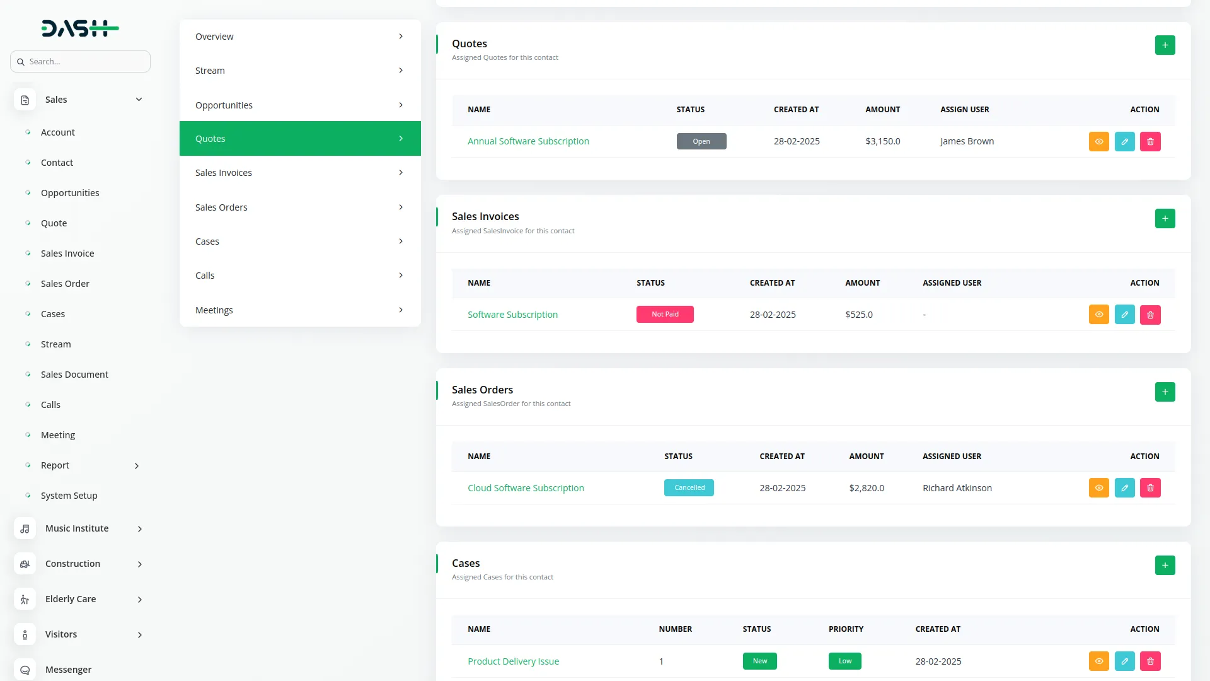View Cloud Software Subscription order via eye icon
The width and height of the screenshot is (1210, 681).
[1098, 488]
